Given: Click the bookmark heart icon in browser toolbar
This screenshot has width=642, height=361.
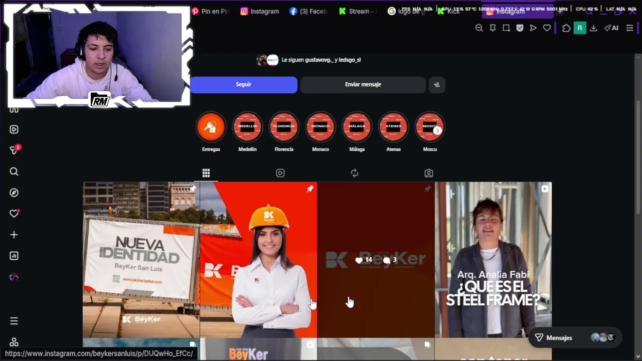Looking at the screenshot, I should pyautogui.click(x=547, y=28).
